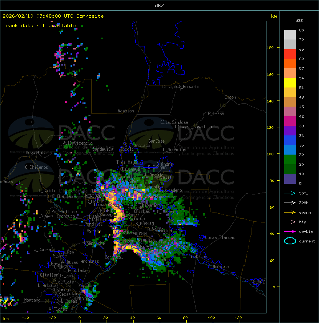Click the 'Clla.del_Rosario' map label

[x=181, y=87]
